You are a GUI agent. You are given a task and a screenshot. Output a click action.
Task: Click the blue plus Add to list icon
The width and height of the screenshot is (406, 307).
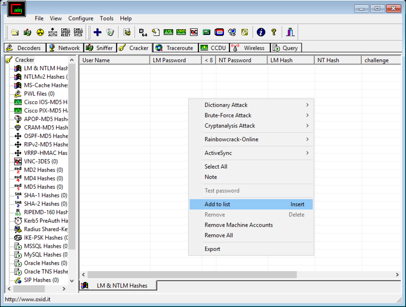(x=97, y=32)
